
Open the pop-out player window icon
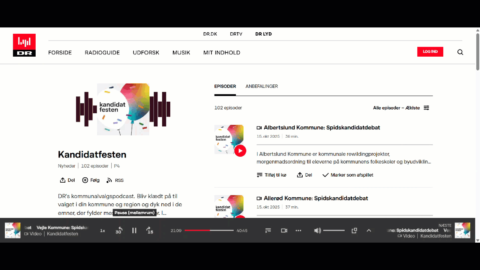coord(354,231)
